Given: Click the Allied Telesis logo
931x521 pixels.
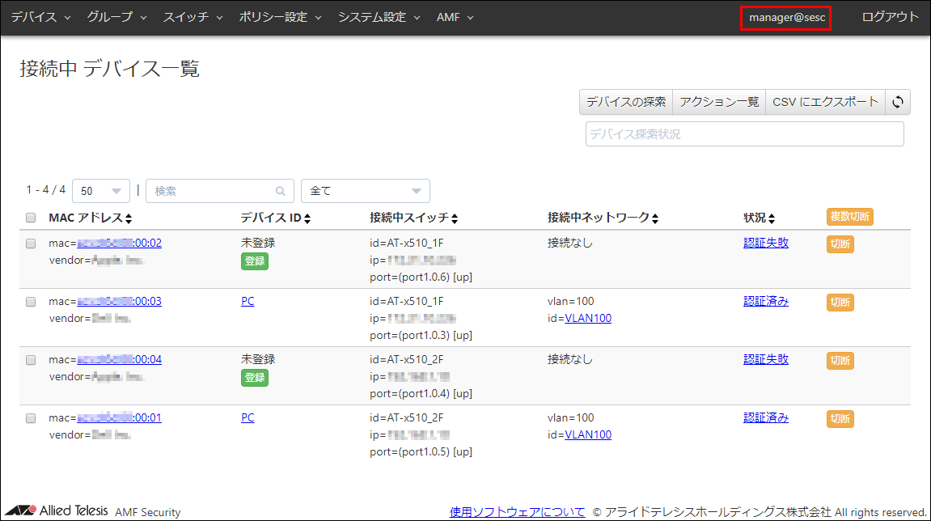Looking at the screenshot, I should click(57, 511).
